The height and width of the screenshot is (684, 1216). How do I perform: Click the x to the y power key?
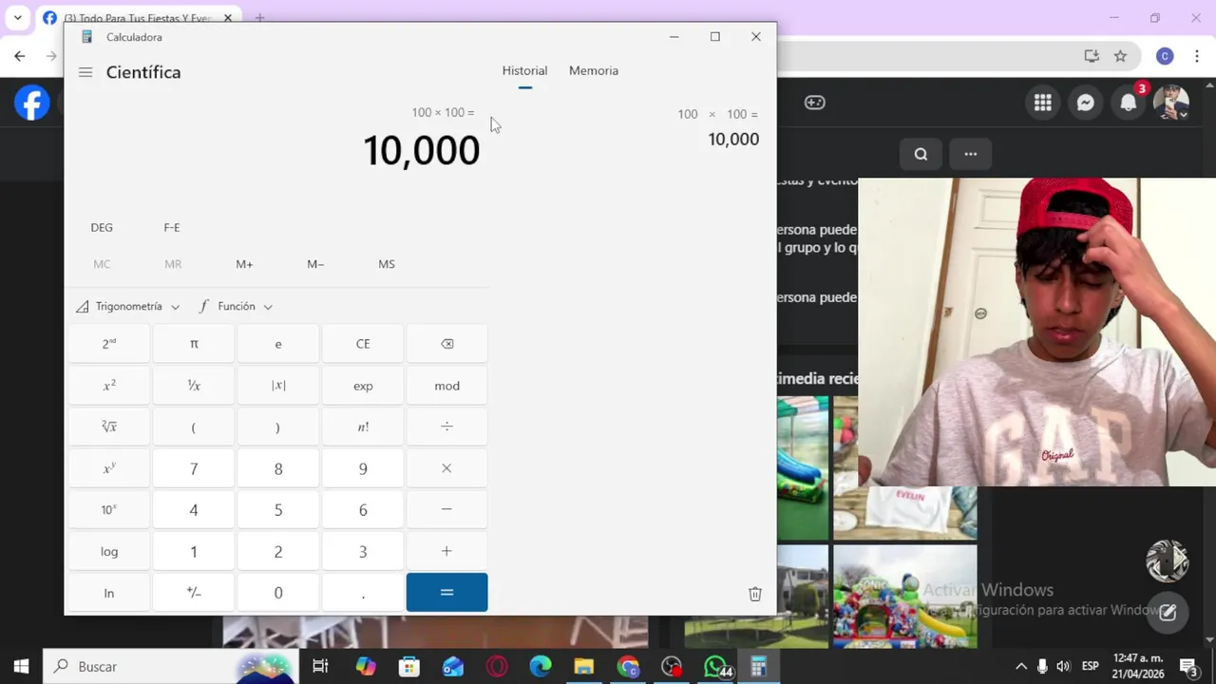tap(109, 468)
